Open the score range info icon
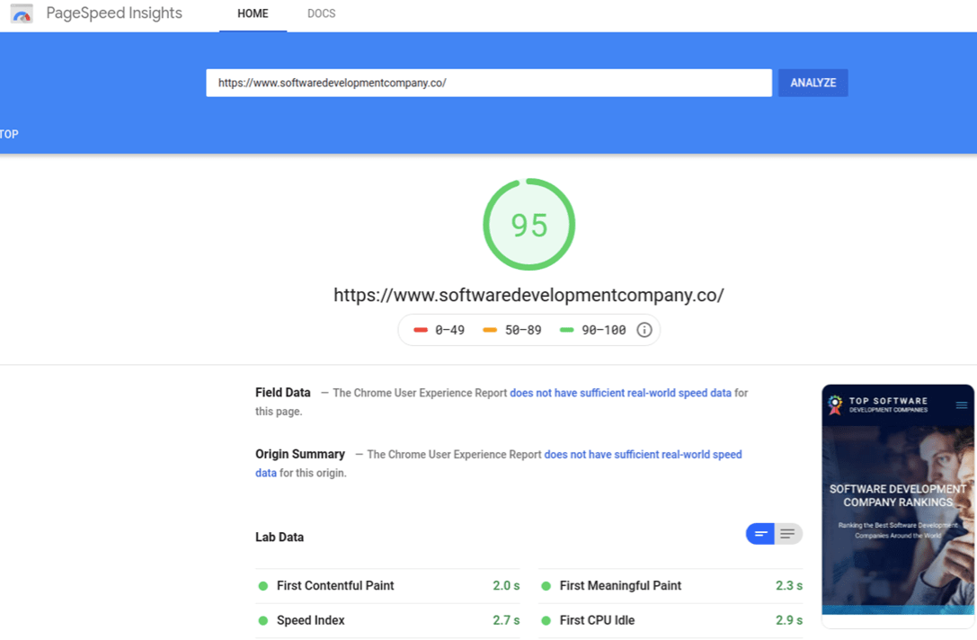 pyautogui.click(x=644, y=330)
